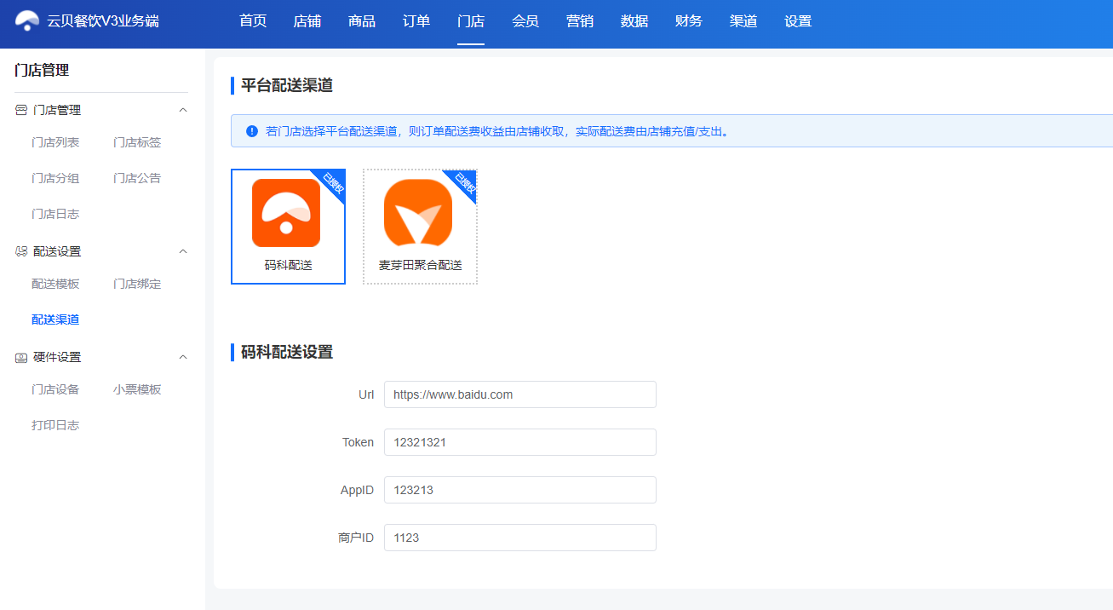
Task: Go to 配送模板 in the sidebar
Action: pos(55,285)
